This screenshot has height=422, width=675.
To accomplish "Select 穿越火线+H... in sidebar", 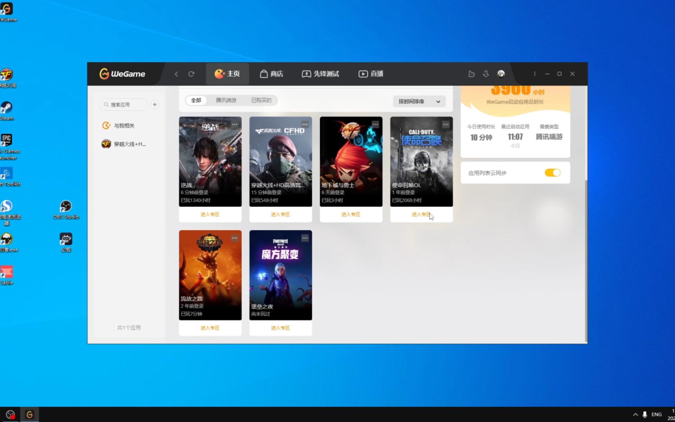I will pyautogui.click(x=124, y=144).
